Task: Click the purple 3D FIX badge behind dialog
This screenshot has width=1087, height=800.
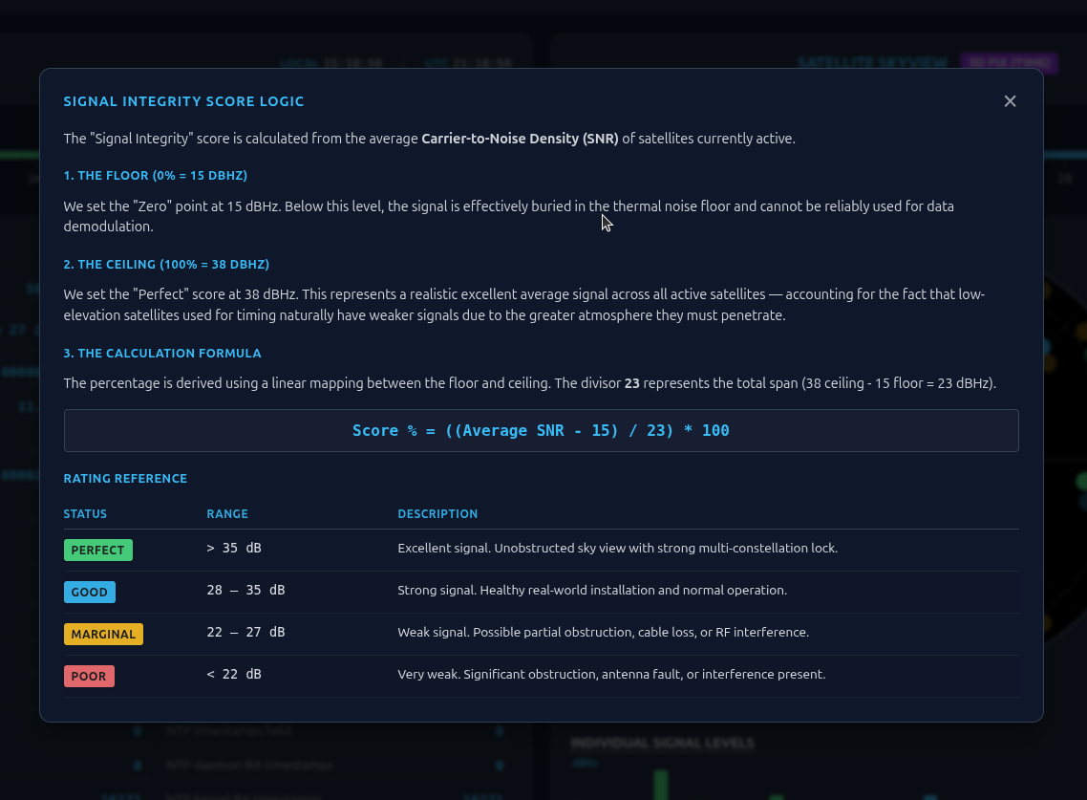Action: tap(1009, 63)
